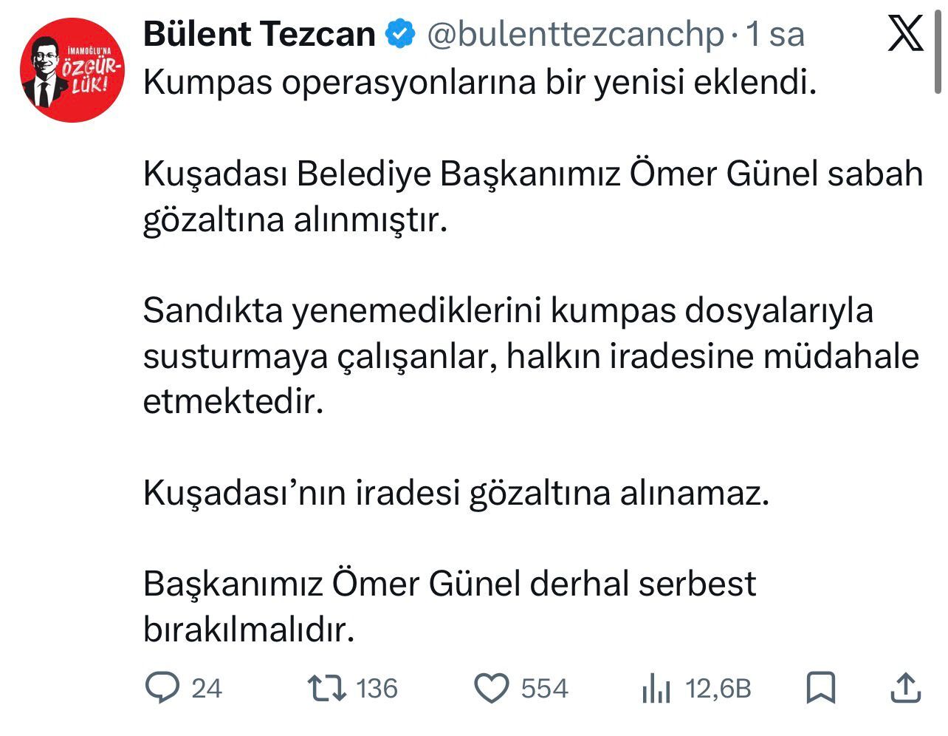Image resolution: width=948 pixels, height=736 pixels.
Task: Open the red İmamoğlu profile avatar
Action: pos(72,71)
